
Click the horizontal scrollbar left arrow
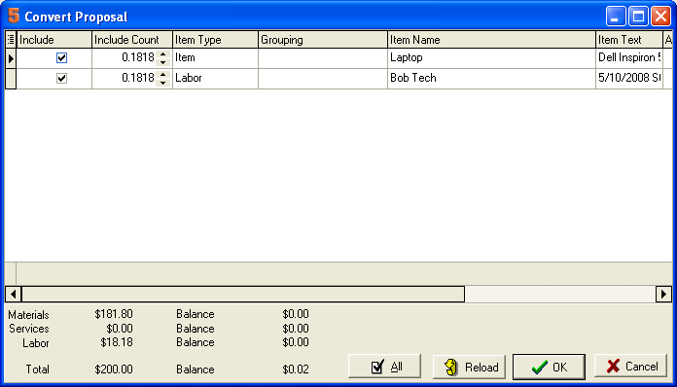point(14,295)
